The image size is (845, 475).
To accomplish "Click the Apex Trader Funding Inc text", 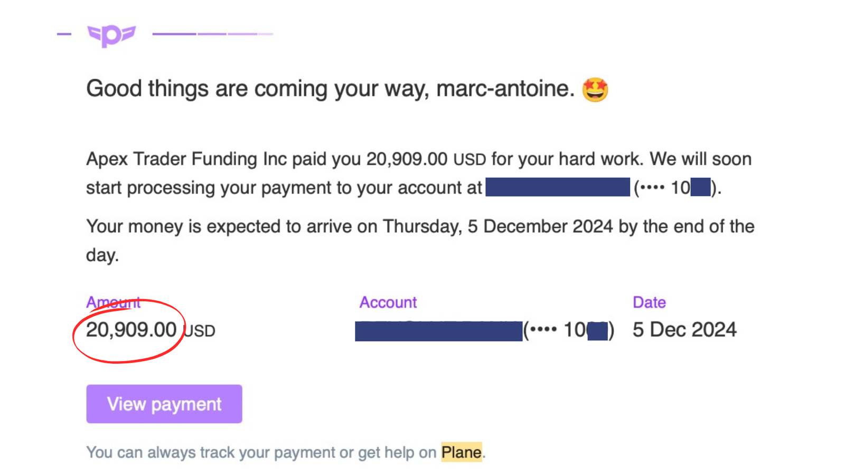I will (186, 159).
